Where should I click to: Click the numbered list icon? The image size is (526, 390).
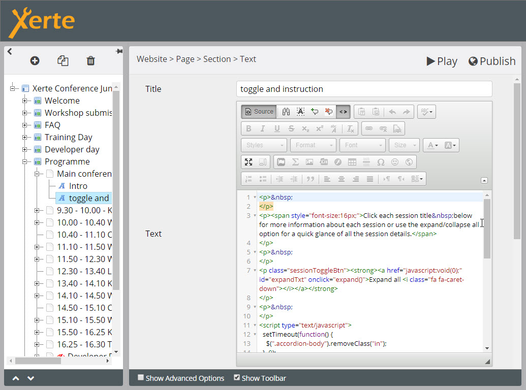249,179
